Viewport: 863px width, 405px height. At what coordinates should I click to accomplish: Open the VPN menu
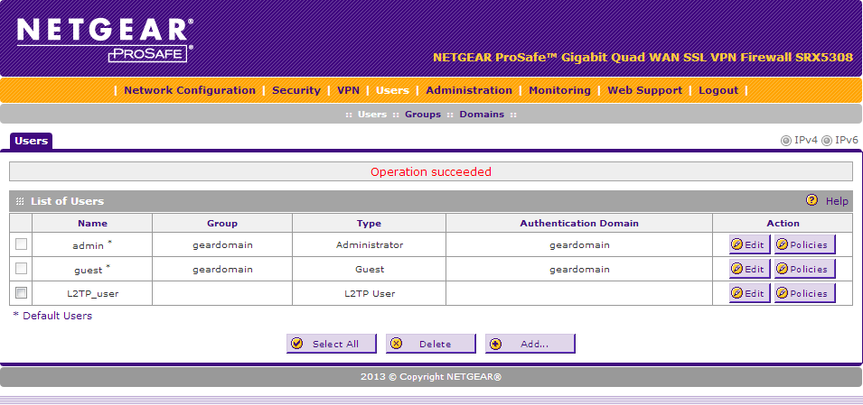[x=348, y=90]
